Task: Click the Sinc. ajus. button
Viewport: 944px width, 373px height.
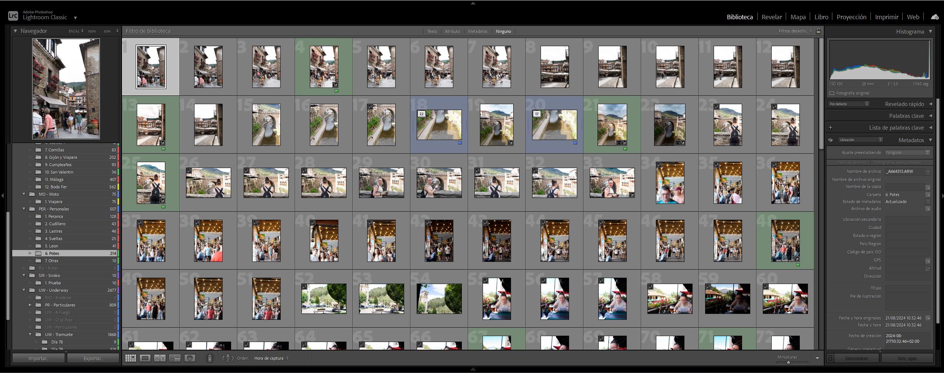Action: (x=907, y=358)
